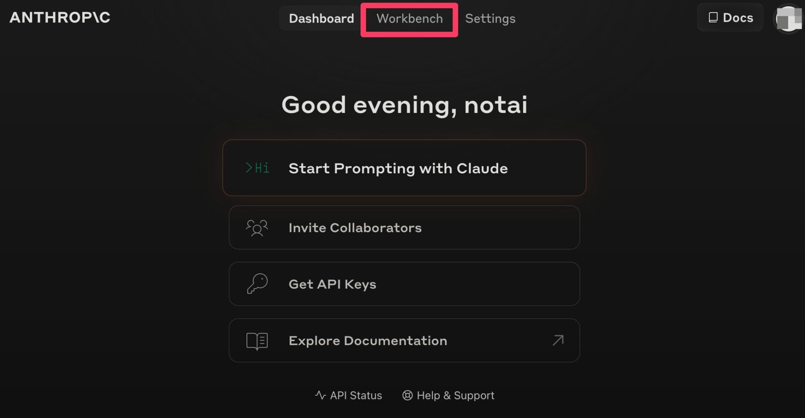Click the Docs button
805x418 pixels.
pyautogui.click(x=730, y=18)
